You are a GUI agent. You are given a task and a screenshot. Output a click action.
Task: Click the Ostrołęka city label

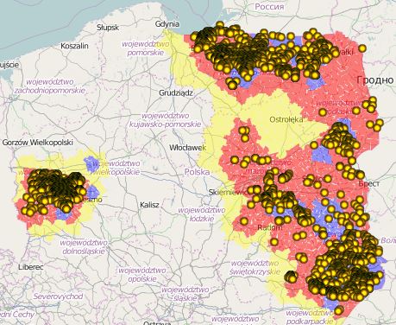[x=286, y=119]
